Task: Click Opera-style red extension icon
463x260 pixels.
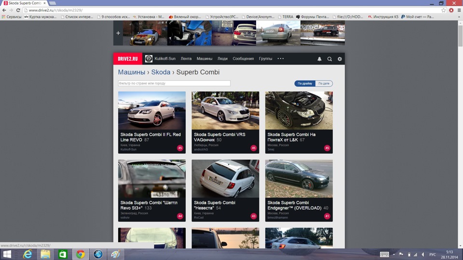Action: pyautogui.click(x=451, y=10)
